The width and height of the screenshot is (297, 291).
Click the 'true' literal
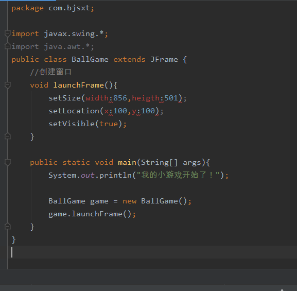point(109,124)
